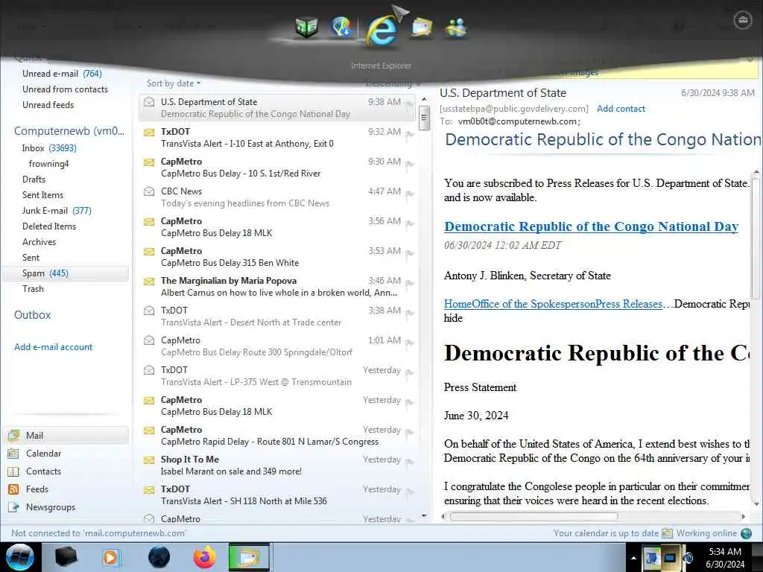Click the monitor icon in system tray
This screenshot has height=572, width=763.
click(x=671, y=557)
